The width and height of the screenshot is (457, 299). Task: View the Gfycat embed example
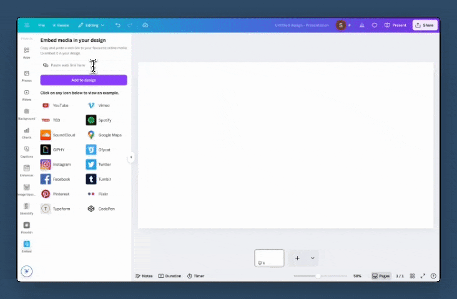(x=98, y=149)
